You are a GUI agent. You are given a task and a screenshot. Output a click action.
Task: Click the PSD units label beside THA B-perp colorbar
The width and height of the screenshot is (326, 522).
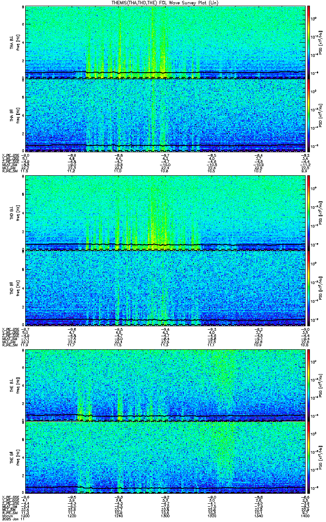[x=321, y=42]
